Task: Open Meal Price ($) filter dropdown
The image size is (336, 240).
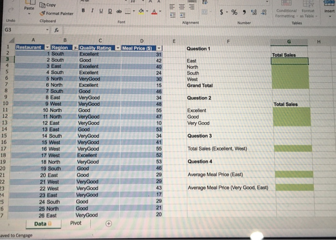Action: point(159,48)
